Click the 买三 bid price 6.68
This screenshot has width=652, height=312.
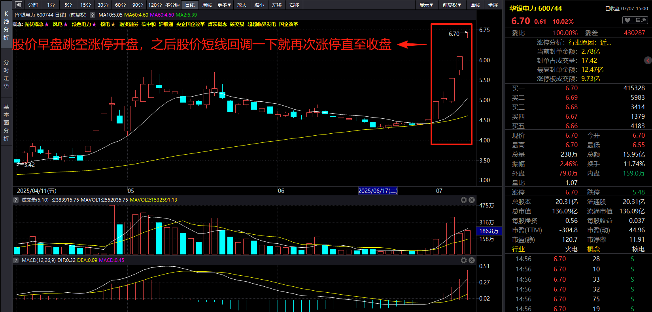[571, 107]
